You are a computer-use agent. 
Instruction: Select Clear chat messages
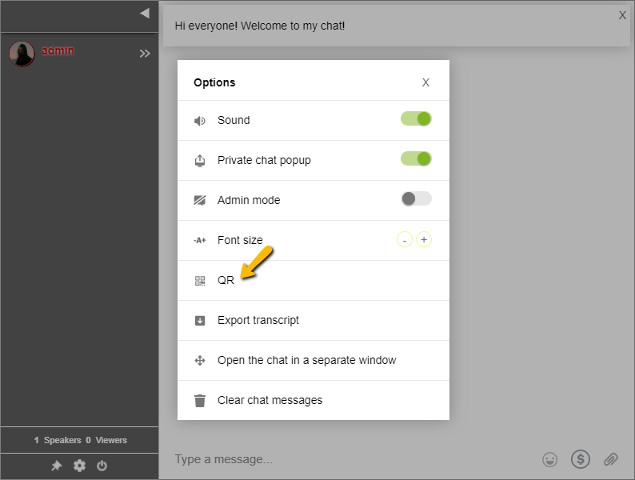[270, 401]
